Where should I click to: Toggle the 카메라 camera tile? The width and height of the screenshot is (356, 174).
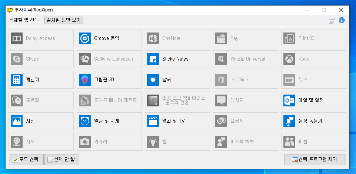109,142
